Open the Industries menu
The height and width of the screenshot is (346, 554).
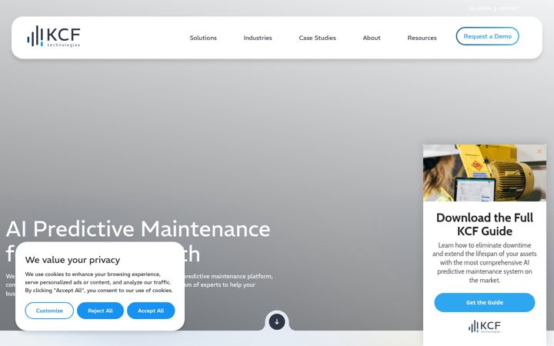(258, 38)
